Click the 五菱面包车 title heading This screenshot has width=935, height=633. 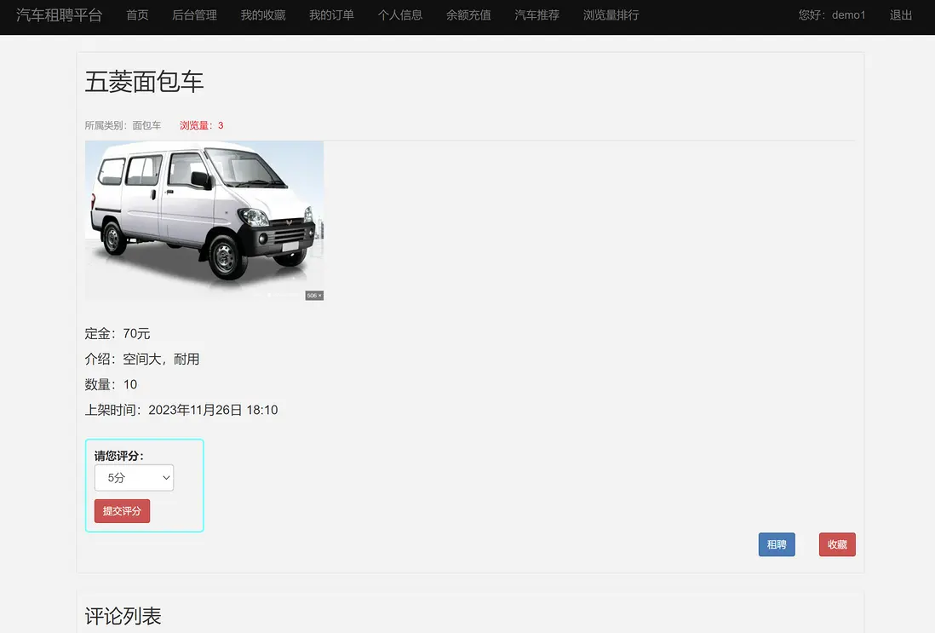pos(144,82)
